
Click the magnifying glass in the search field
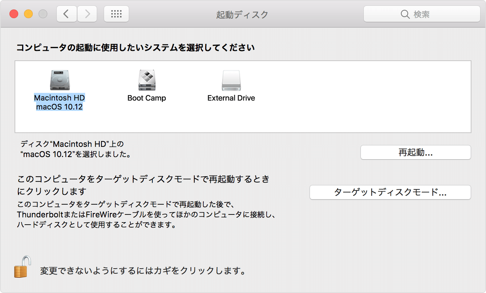[405, 14]
